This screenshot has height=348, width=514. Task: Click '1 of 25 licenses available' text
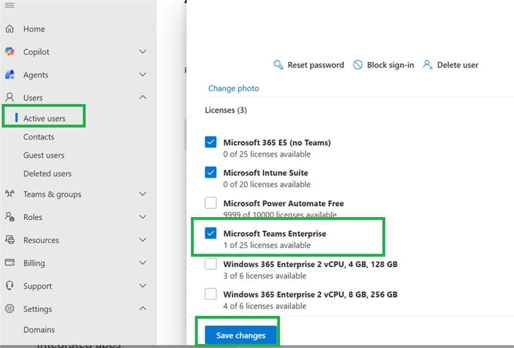point(267,245)
